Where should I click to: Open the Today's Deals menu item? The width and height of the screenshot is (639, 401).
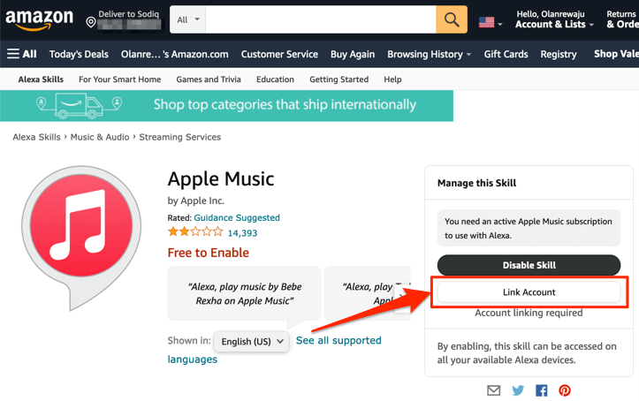point(79,54)
